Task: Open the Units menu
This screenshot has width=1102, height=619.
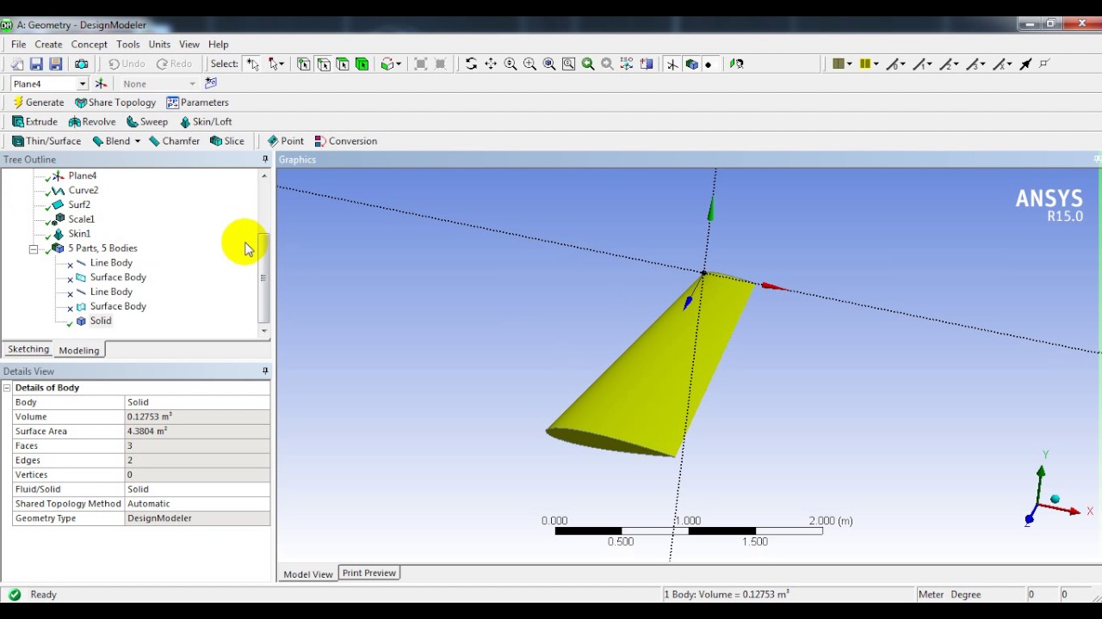Action: (159, 44)
